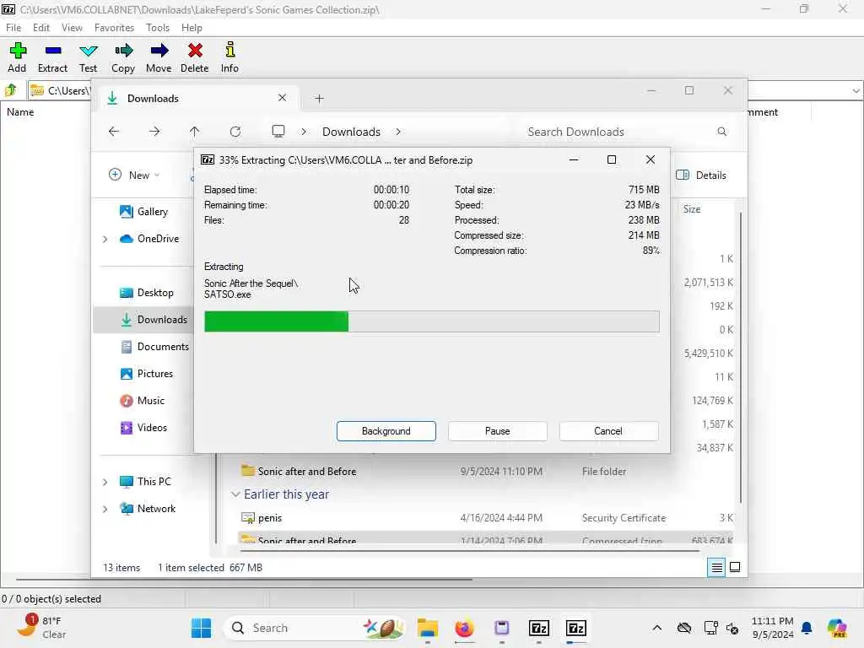Screen dimensions: 864x648
Task: Open the File menu
Action: pyautogui.click(x=13, y=28)
